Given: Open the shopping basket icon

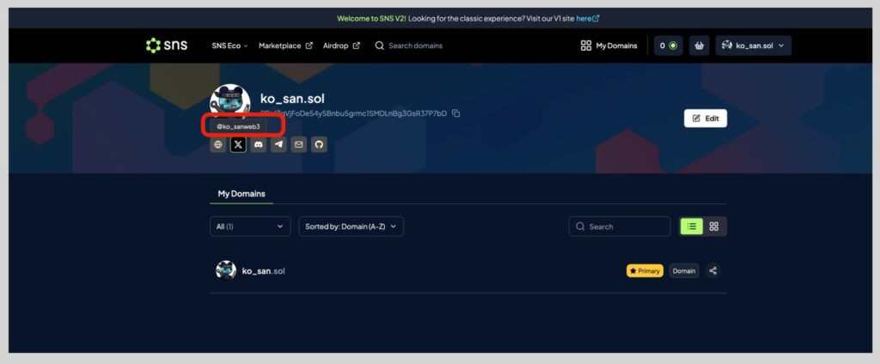Looking at the screenshot, I should tap(700, 46).
